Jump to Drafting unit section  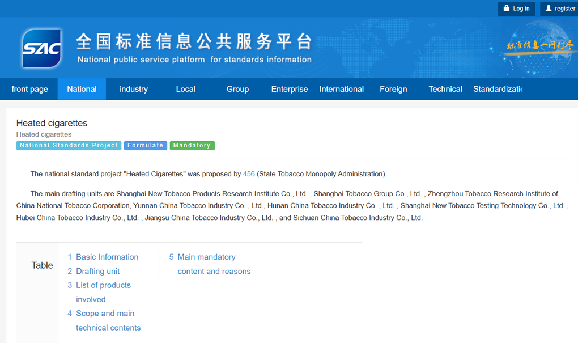click(x=97, y=271)
